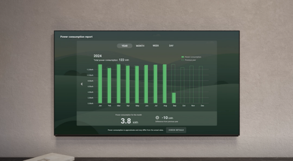This screenshot has height=161, width=293.
Task: Choose the May consumption bar
Action: [x=137, y=85]
